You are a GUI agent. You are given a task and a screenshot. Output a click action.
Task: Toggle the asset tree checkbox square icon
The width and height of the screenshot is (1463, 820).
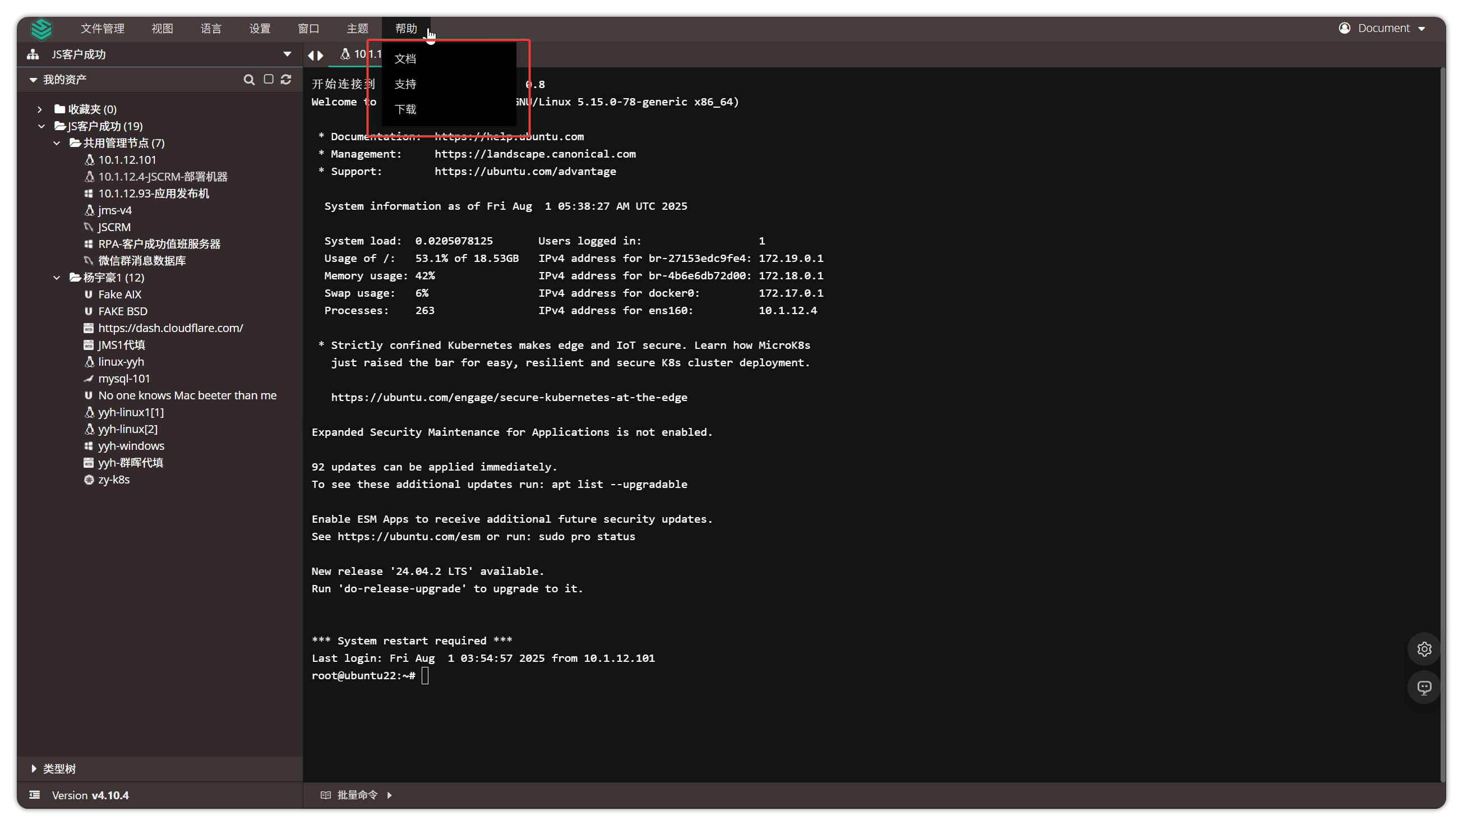click(x=268, y=79)
